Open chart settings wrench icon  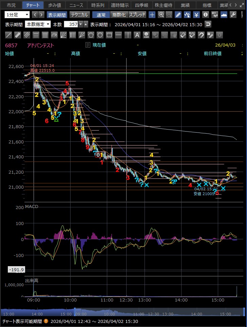pyautogui.click(x=233, y=15)
